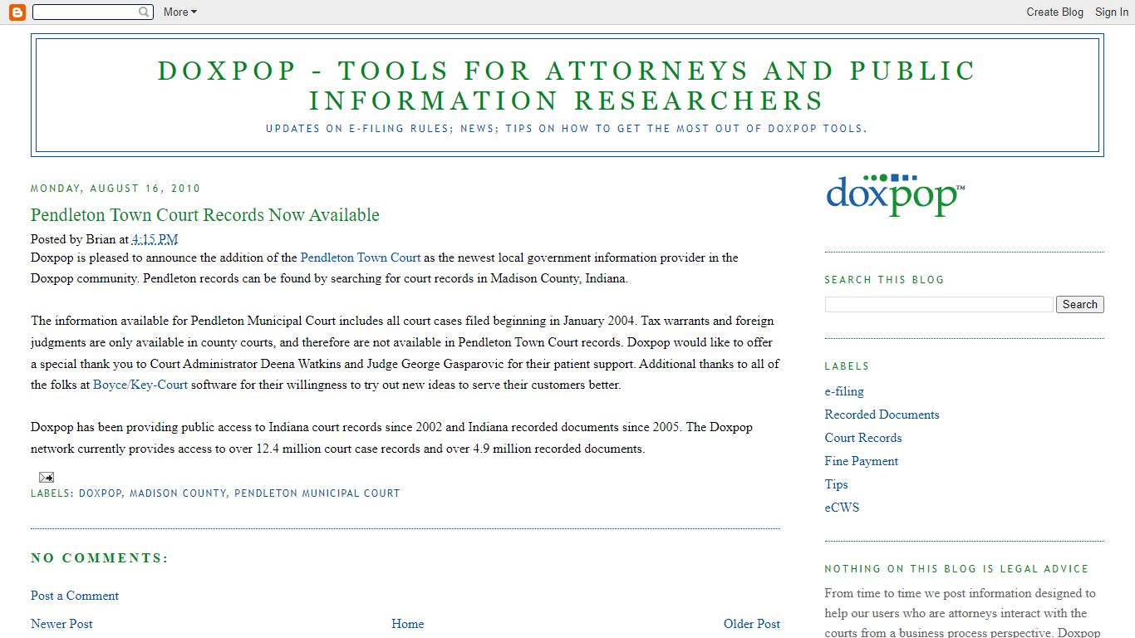This screenshot has height=638, width=1135.
Task: Click the Monday, August 16, 2010 date header
Action: pos(115,189)
